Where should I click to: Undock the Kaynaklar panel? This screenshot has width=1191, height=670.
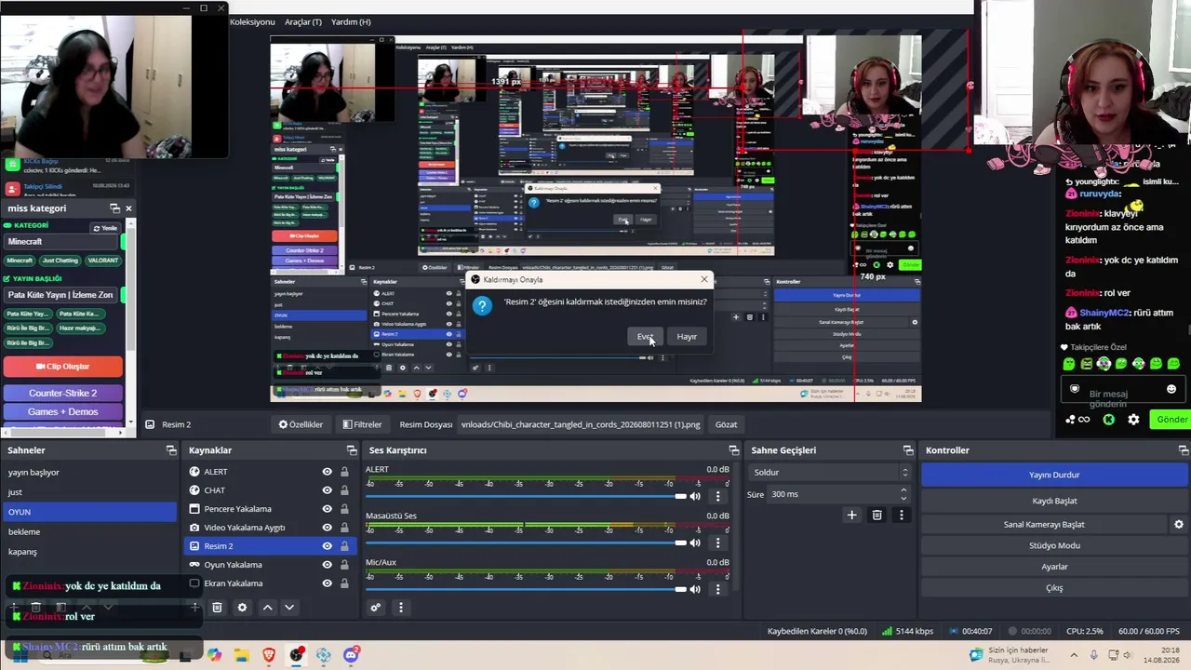[x=351, y=450]
